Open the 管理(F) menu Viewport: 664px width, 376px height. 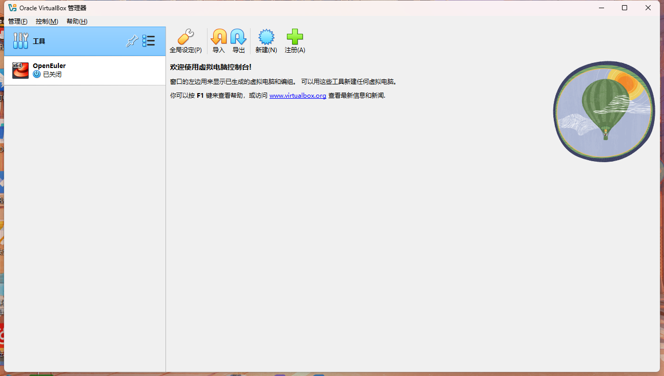pyautogui.click(x=18, y=21)
